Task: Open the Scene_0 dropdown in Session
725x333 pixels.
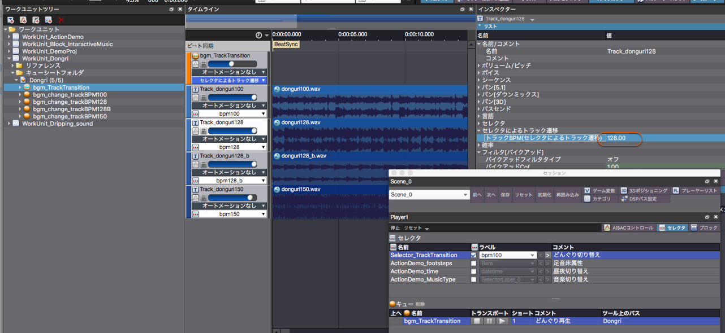Action: coord(429,195)
